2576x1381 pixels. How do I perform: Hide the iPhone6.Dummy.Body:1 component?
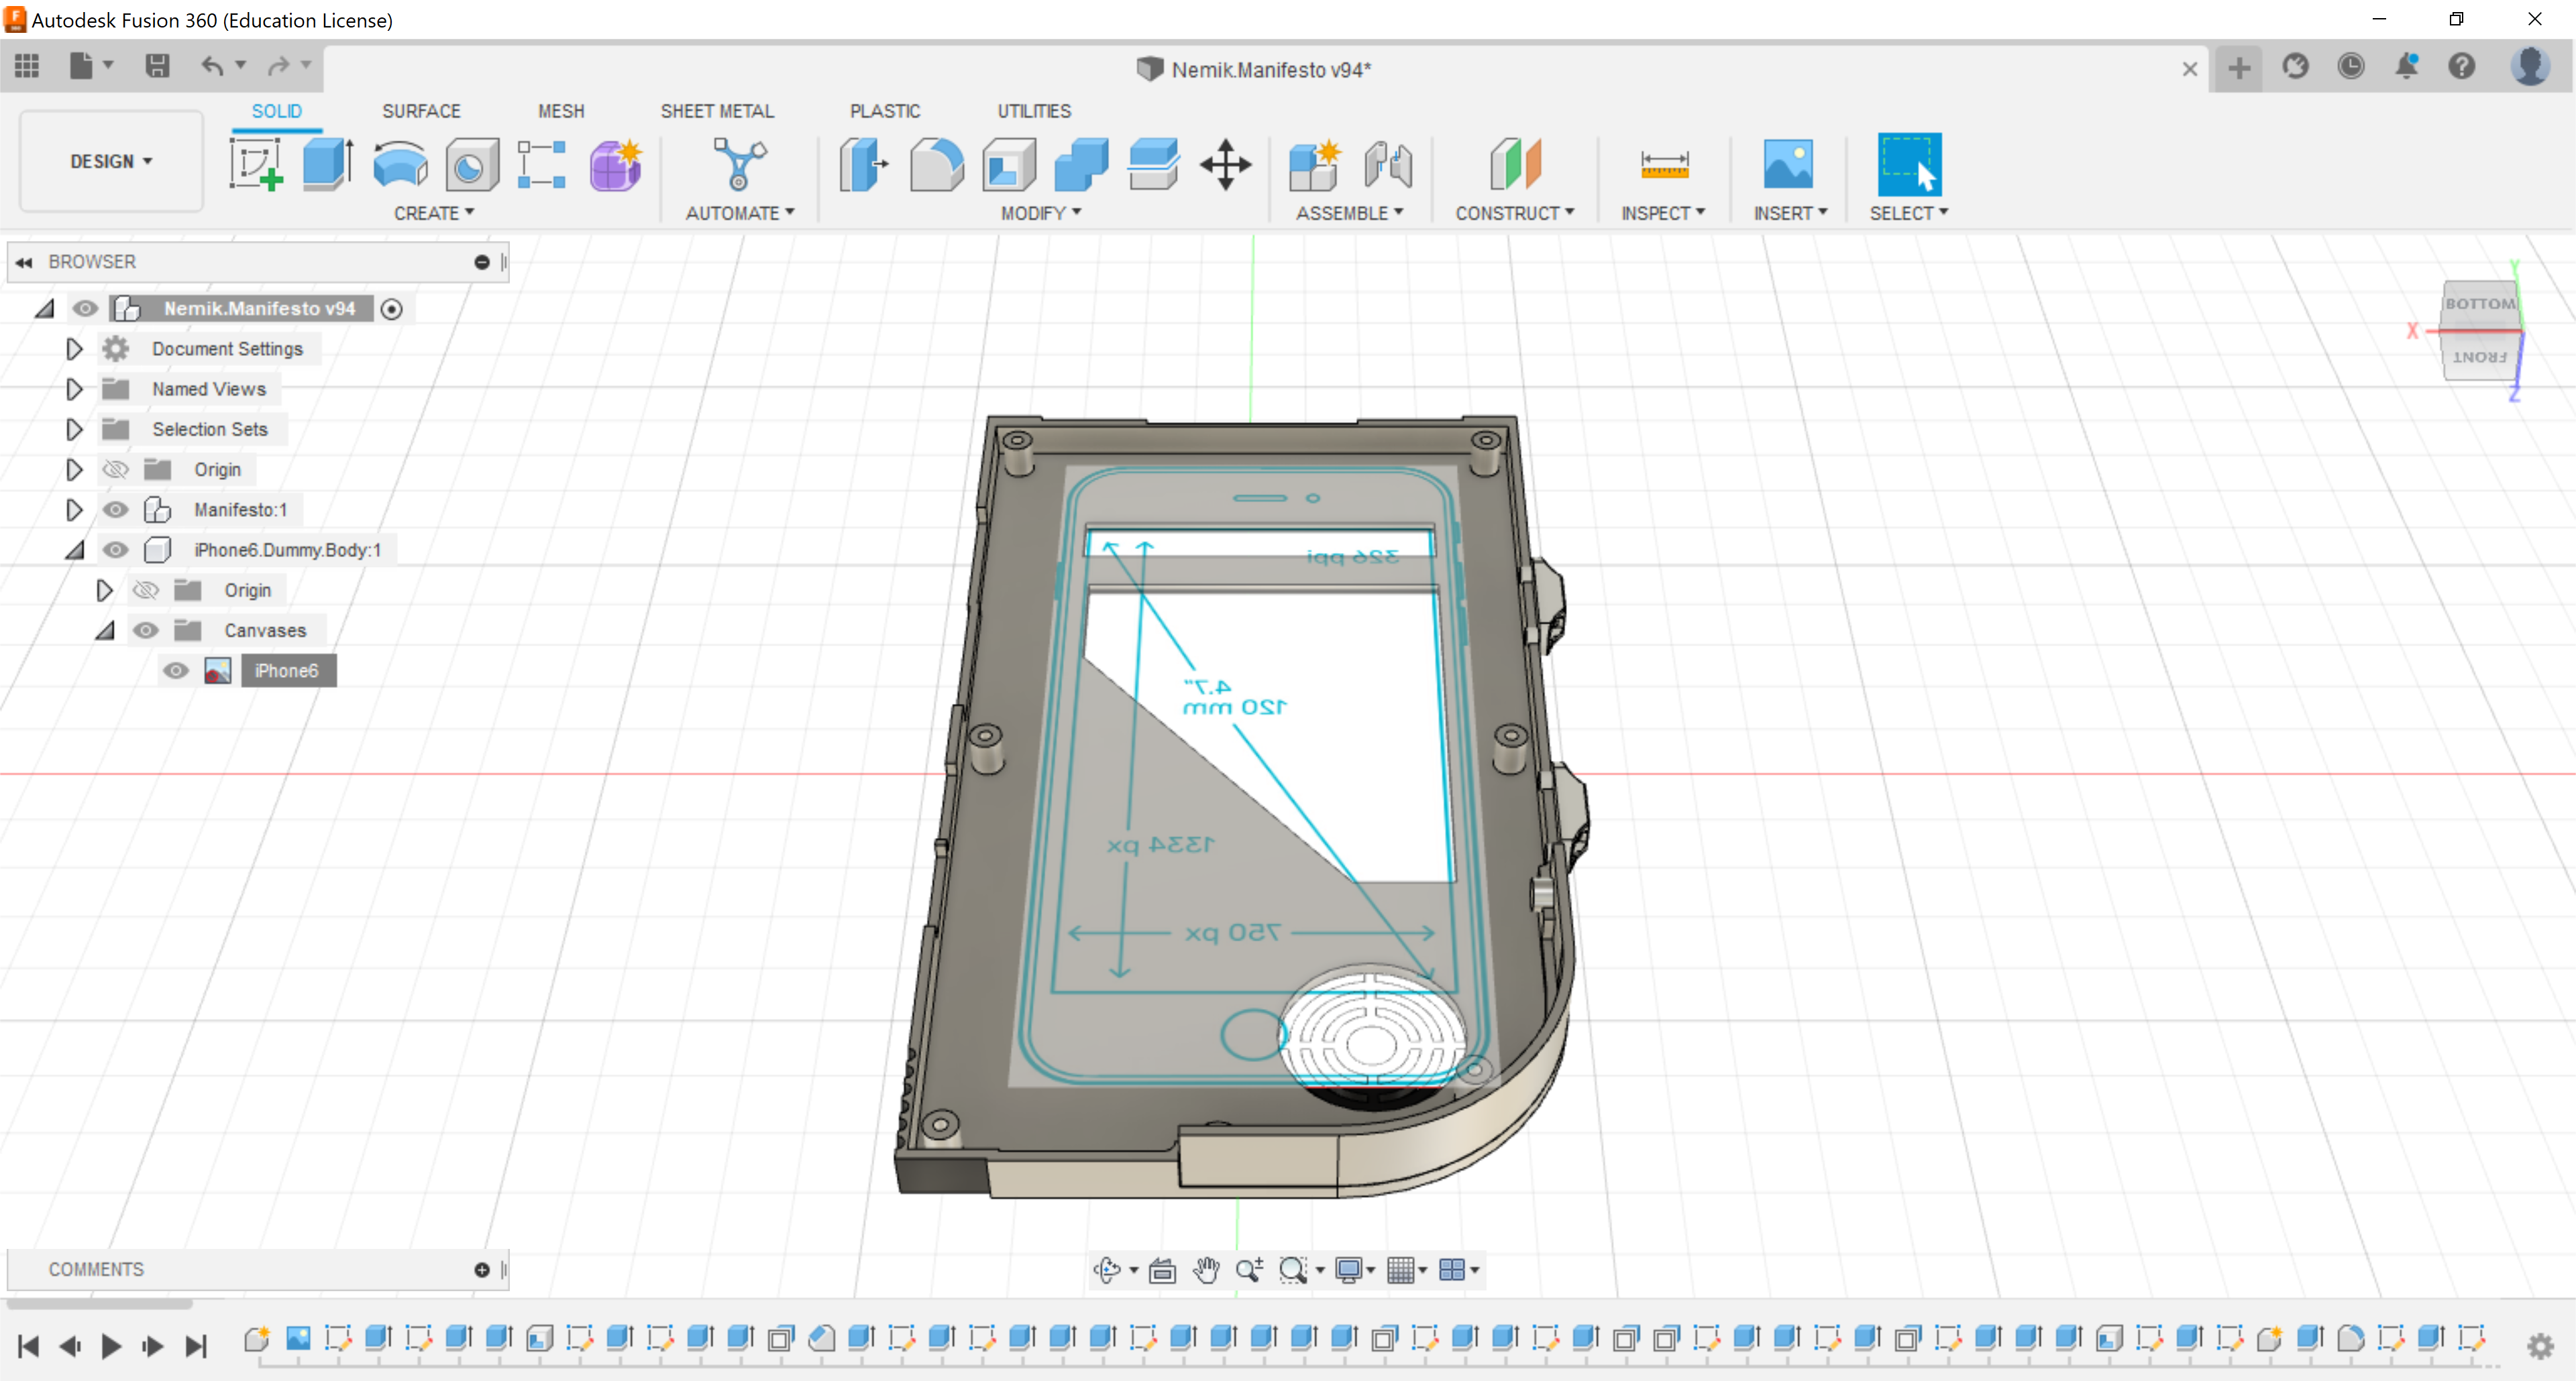pyautogui.click(x=116, y=550)
